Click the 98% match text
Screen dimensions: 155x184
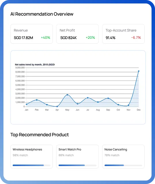click(20, 155)
